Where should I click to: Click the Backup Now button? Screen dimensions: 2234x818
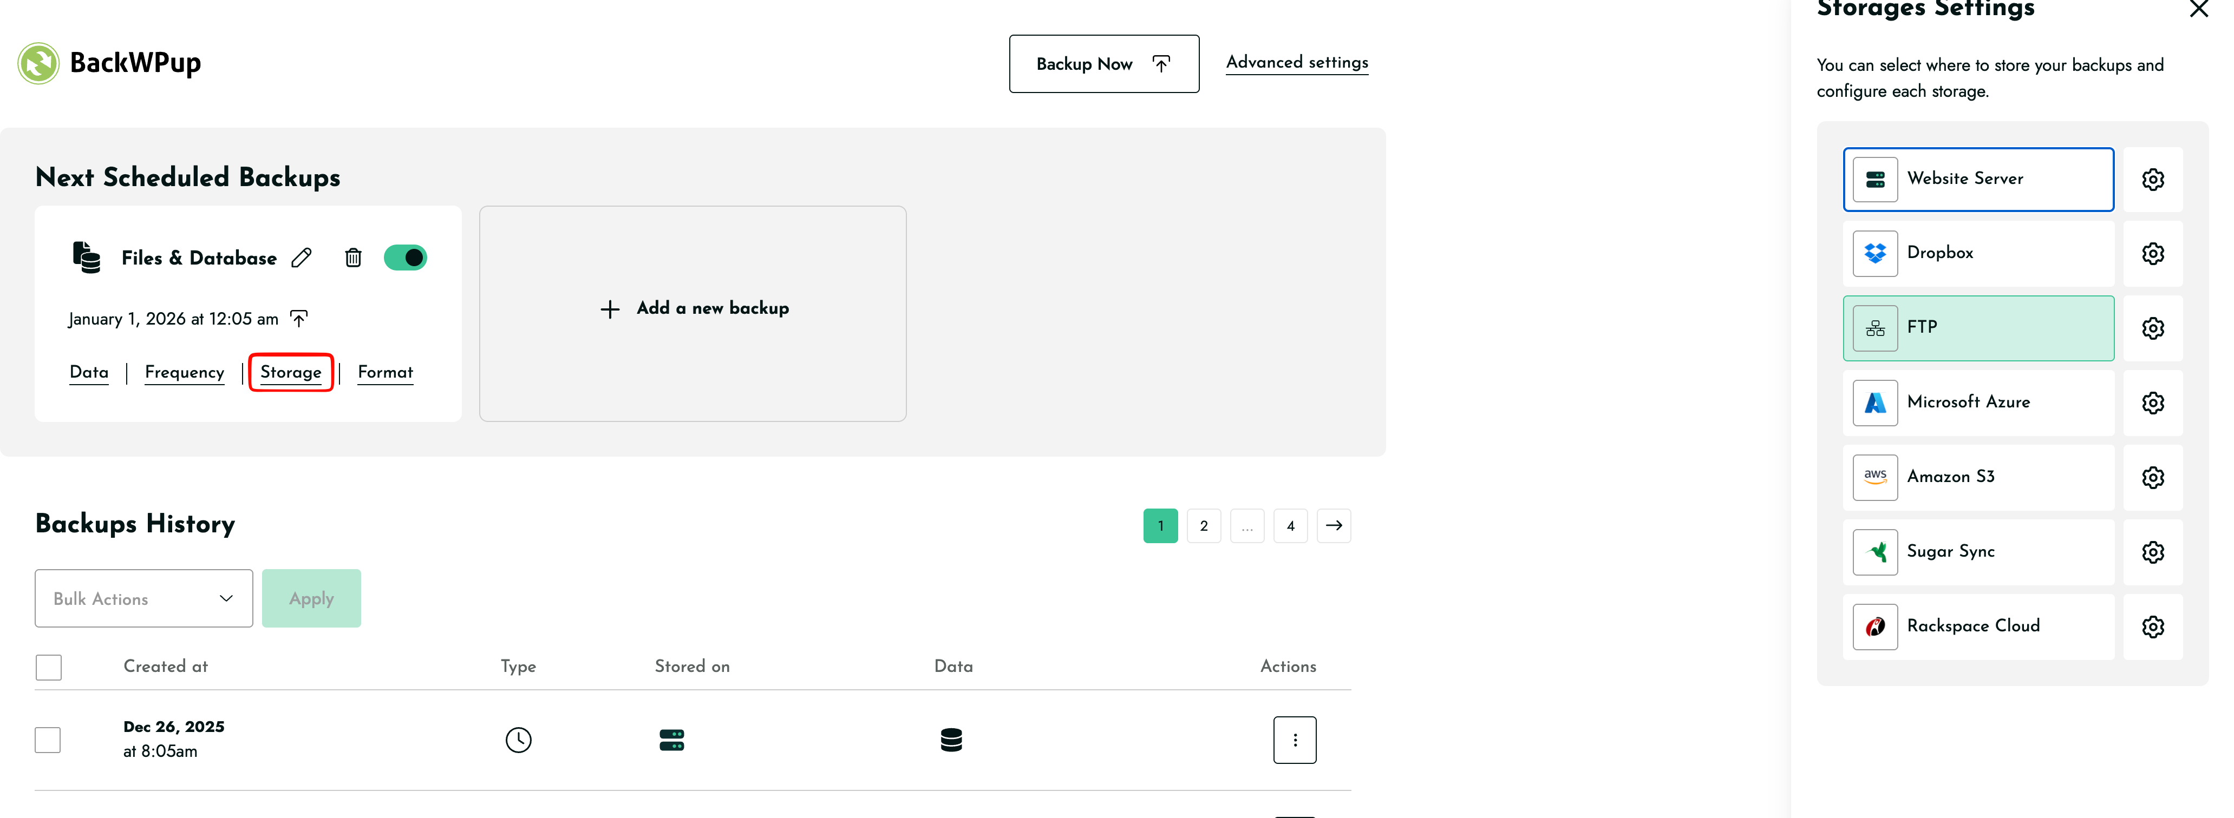(1103, 64)
